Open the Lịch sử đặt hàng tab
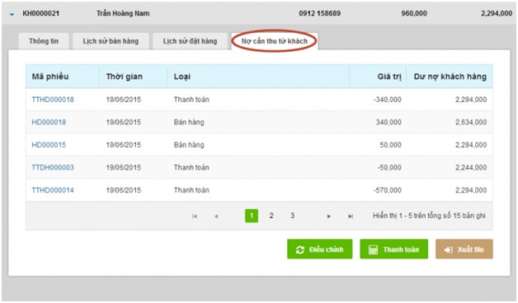Image resolution: width=518 pixels, height=303 pixels. (190, 41)
